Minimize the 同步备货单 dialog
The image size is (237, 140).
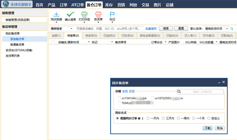tap(219, 82)
